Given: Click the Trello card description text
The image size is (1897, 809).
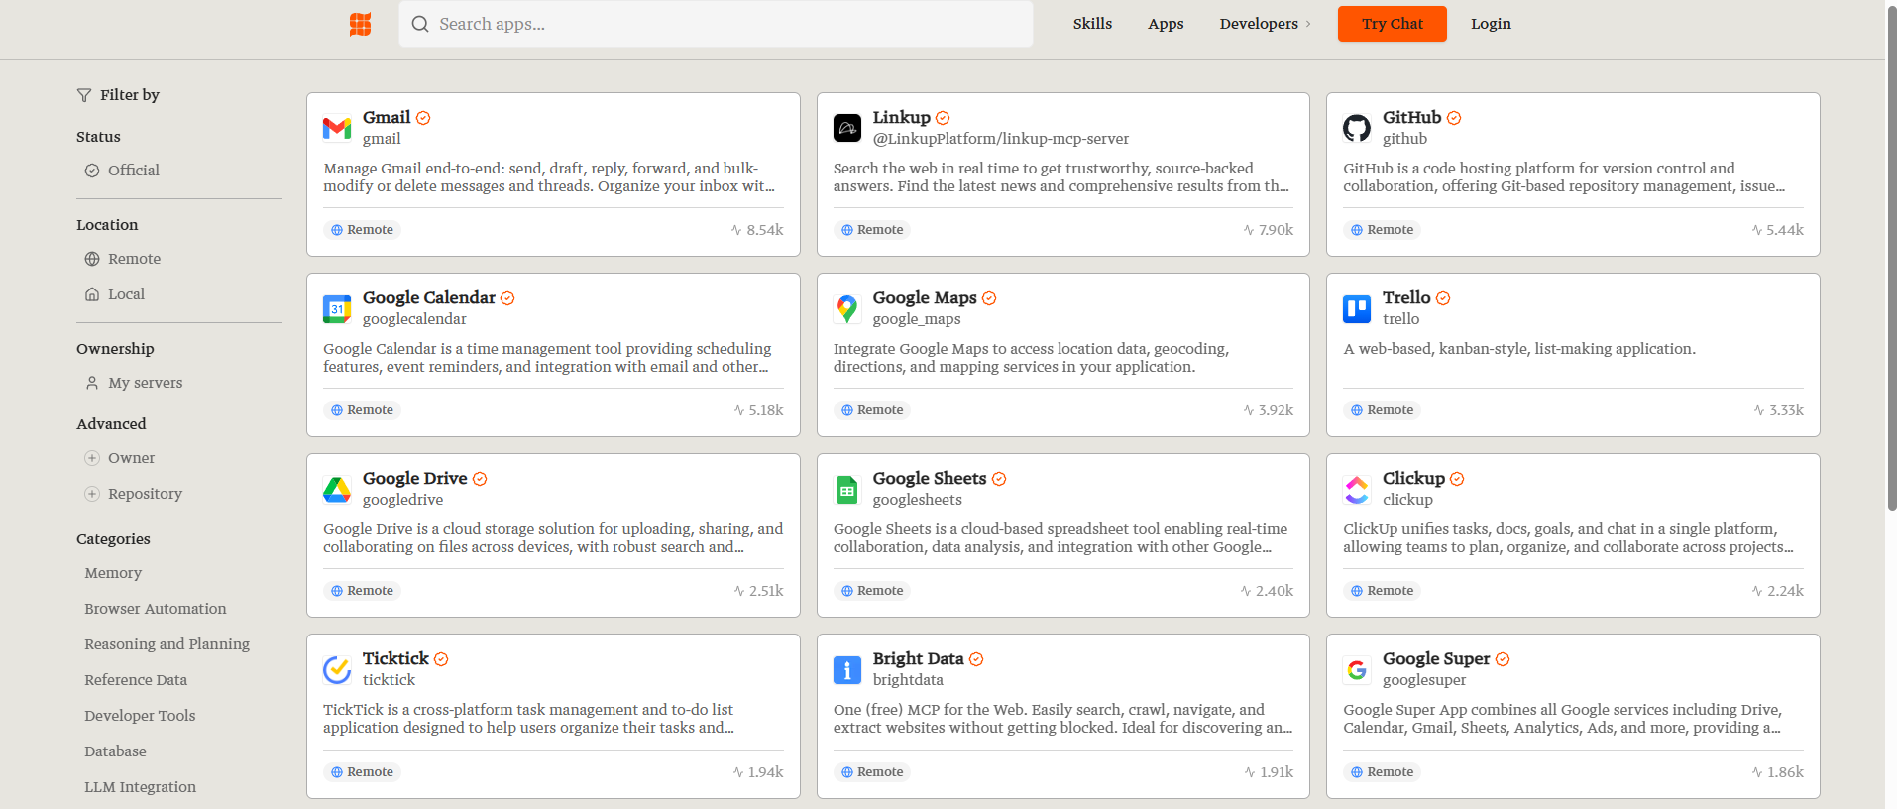Looking at the screenshot, I should (1519, 349).
